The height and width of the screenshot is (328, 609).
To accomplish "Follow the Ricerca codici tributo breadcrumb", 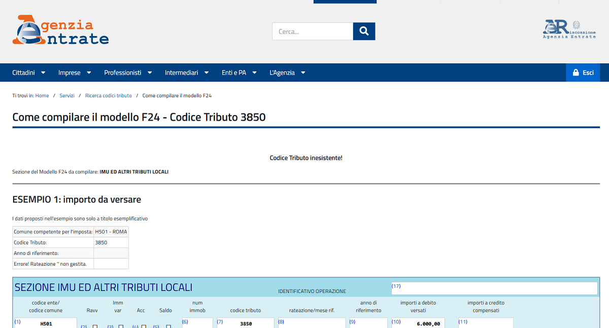I will tap(108, 95).
